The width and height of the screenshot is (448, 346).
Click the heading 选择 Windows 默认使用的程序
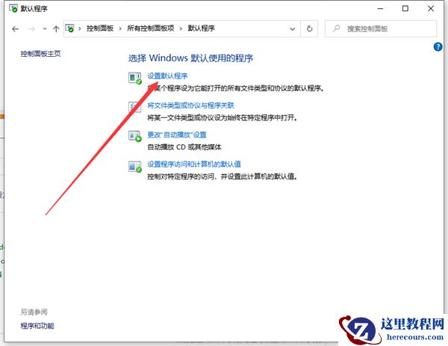[x=190, y=58]
